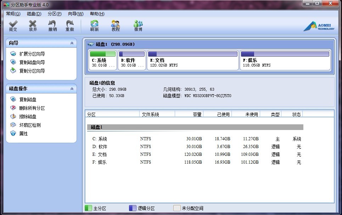Screen dimensions: 342x215
Task: Click the 提交 (Apply) toolbar icon
Action: (13, 26)
